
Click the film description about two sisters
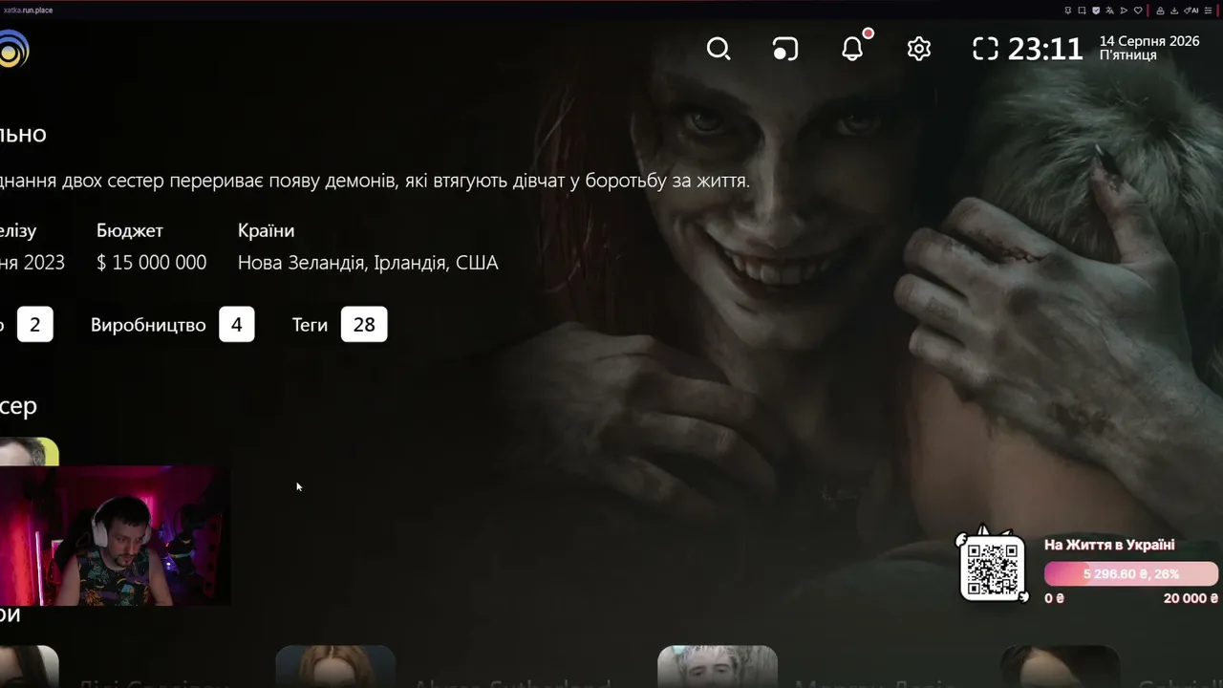pos(375,181)
